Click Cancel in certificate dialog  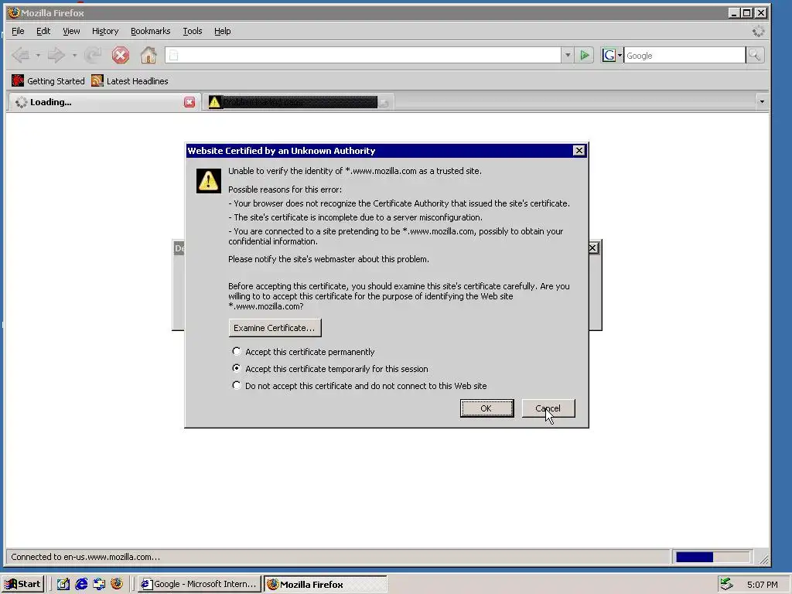tap(548, 408)
